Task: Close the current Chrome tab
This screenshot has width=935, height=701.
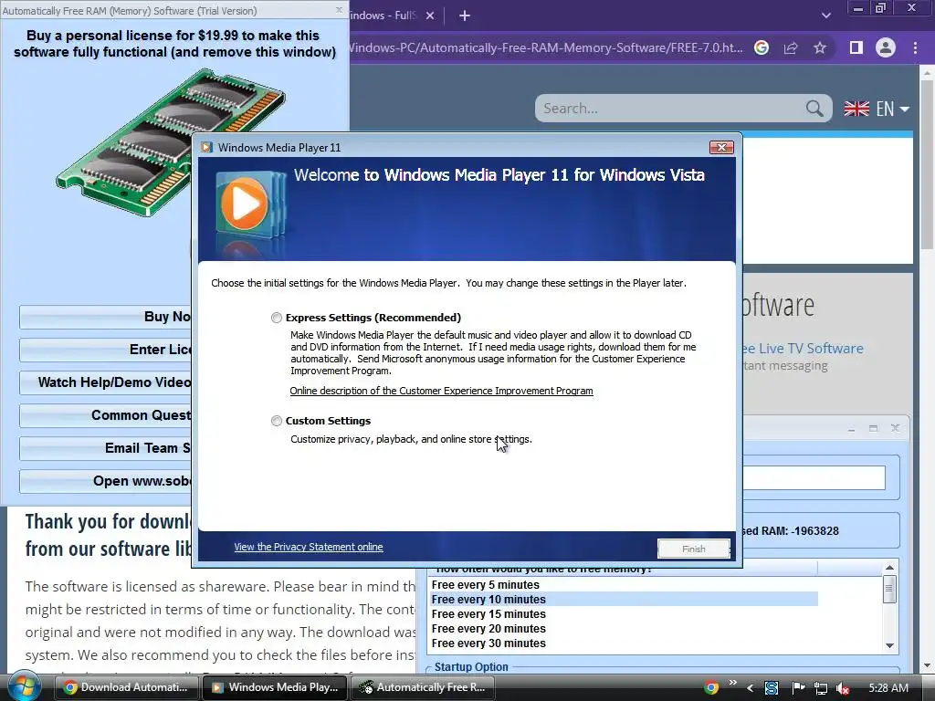Action: [430, 16]
